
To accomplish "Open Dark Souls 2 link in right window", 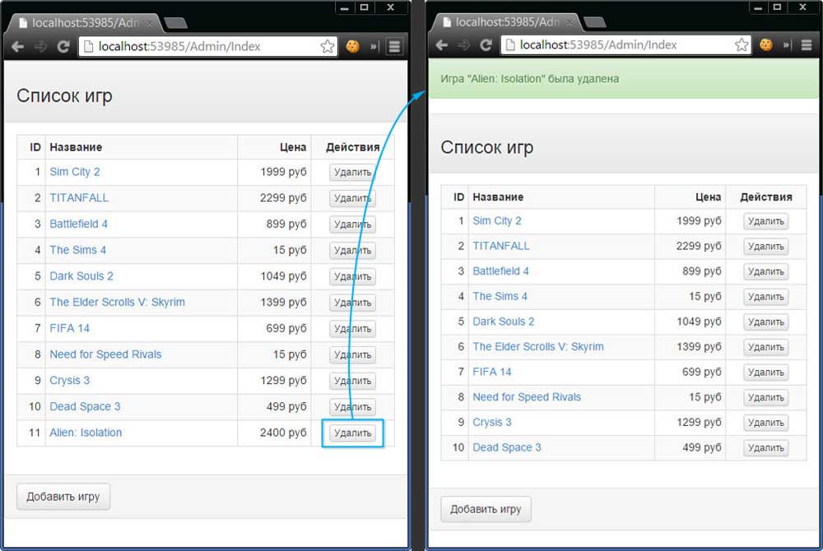I will pos(504,322).
